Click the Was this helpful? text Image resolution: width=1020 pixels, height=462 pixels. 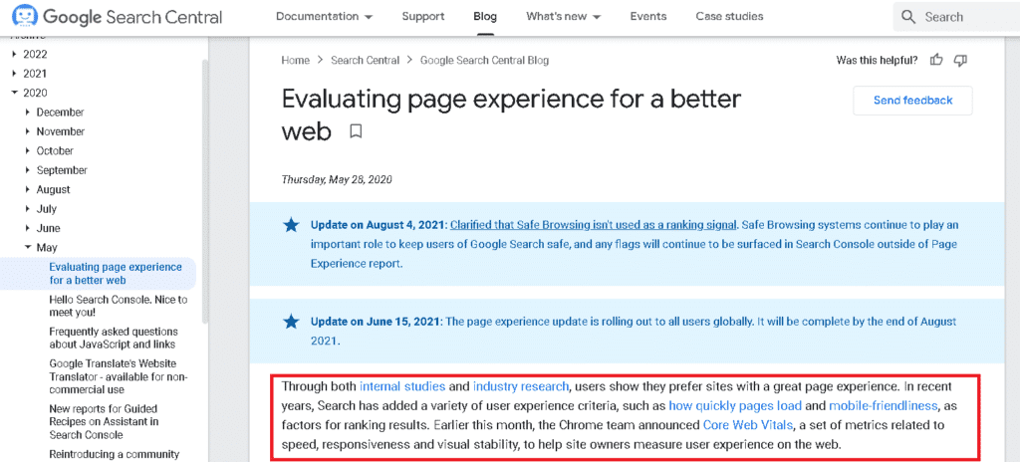pos(877,61)
